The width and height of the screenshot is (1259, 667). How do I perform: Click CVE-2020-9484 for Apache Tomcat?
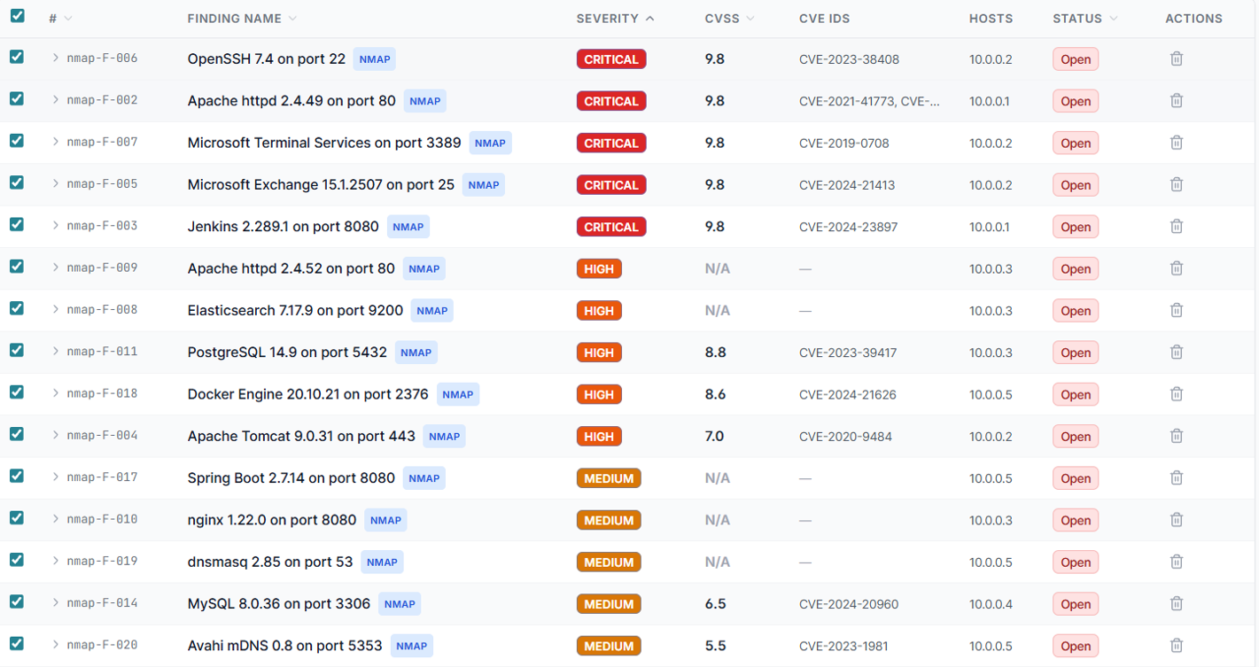click(845, 437)
